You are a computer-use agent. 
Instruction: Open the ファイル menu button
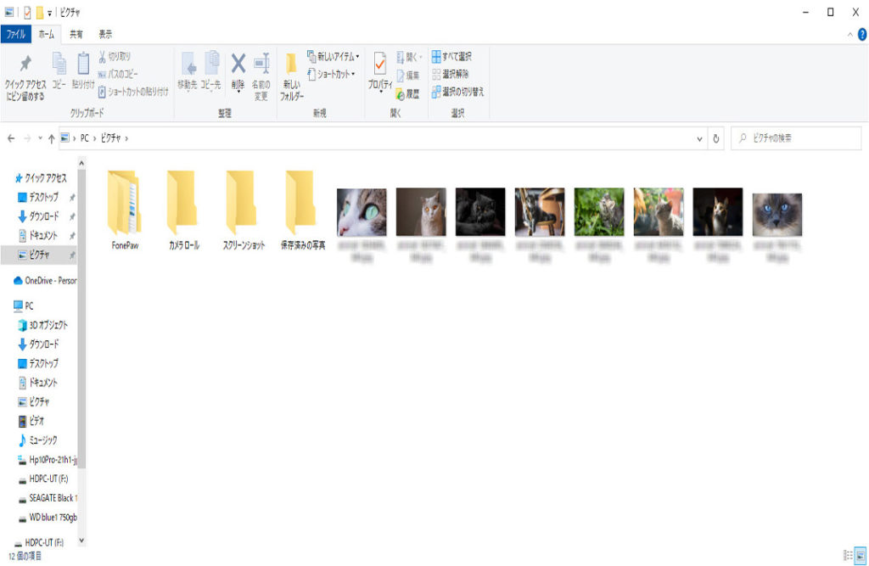tap(16, 34)
